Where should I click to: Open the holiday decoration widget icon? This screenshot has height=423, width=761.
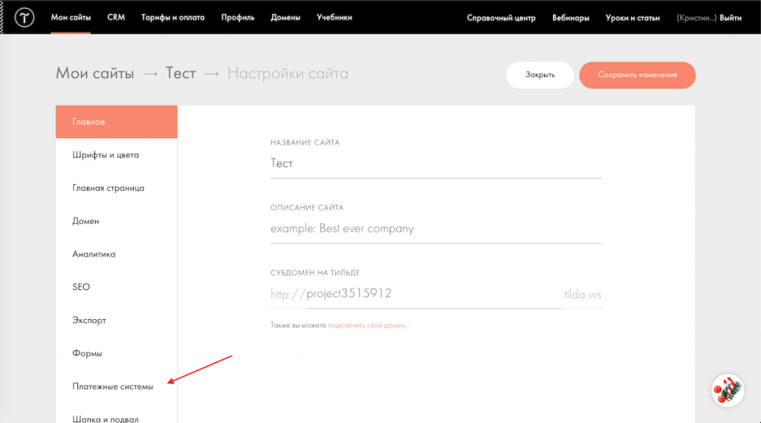[x=728, y=390]
